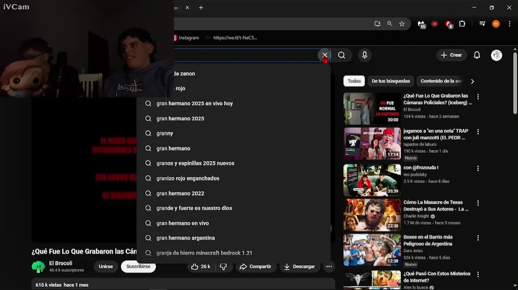The image size is (518, 290).
Task: Open options for 'con @frozouda !' video
Action: [478, 168]
